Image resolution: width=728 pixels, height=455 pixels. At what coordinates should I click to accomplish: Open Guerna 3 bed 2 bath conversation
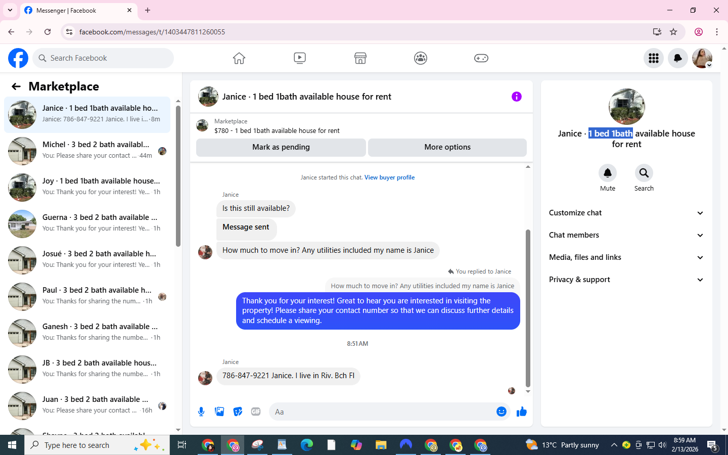(87, 224)
